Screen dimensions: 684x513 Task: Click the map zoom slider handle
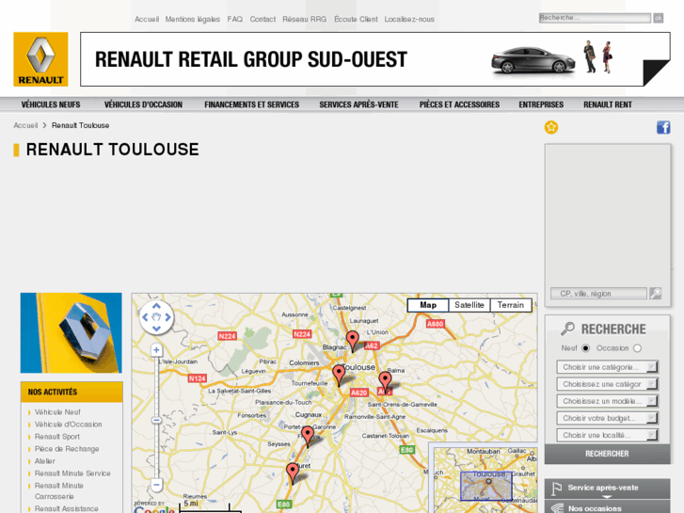(156, 420)
